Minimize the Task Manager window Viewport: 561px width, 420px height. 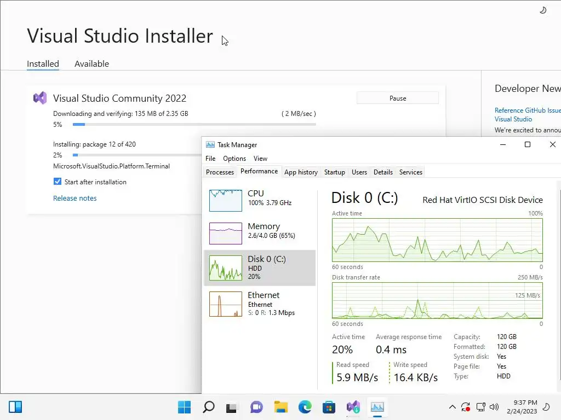[503, 144]
